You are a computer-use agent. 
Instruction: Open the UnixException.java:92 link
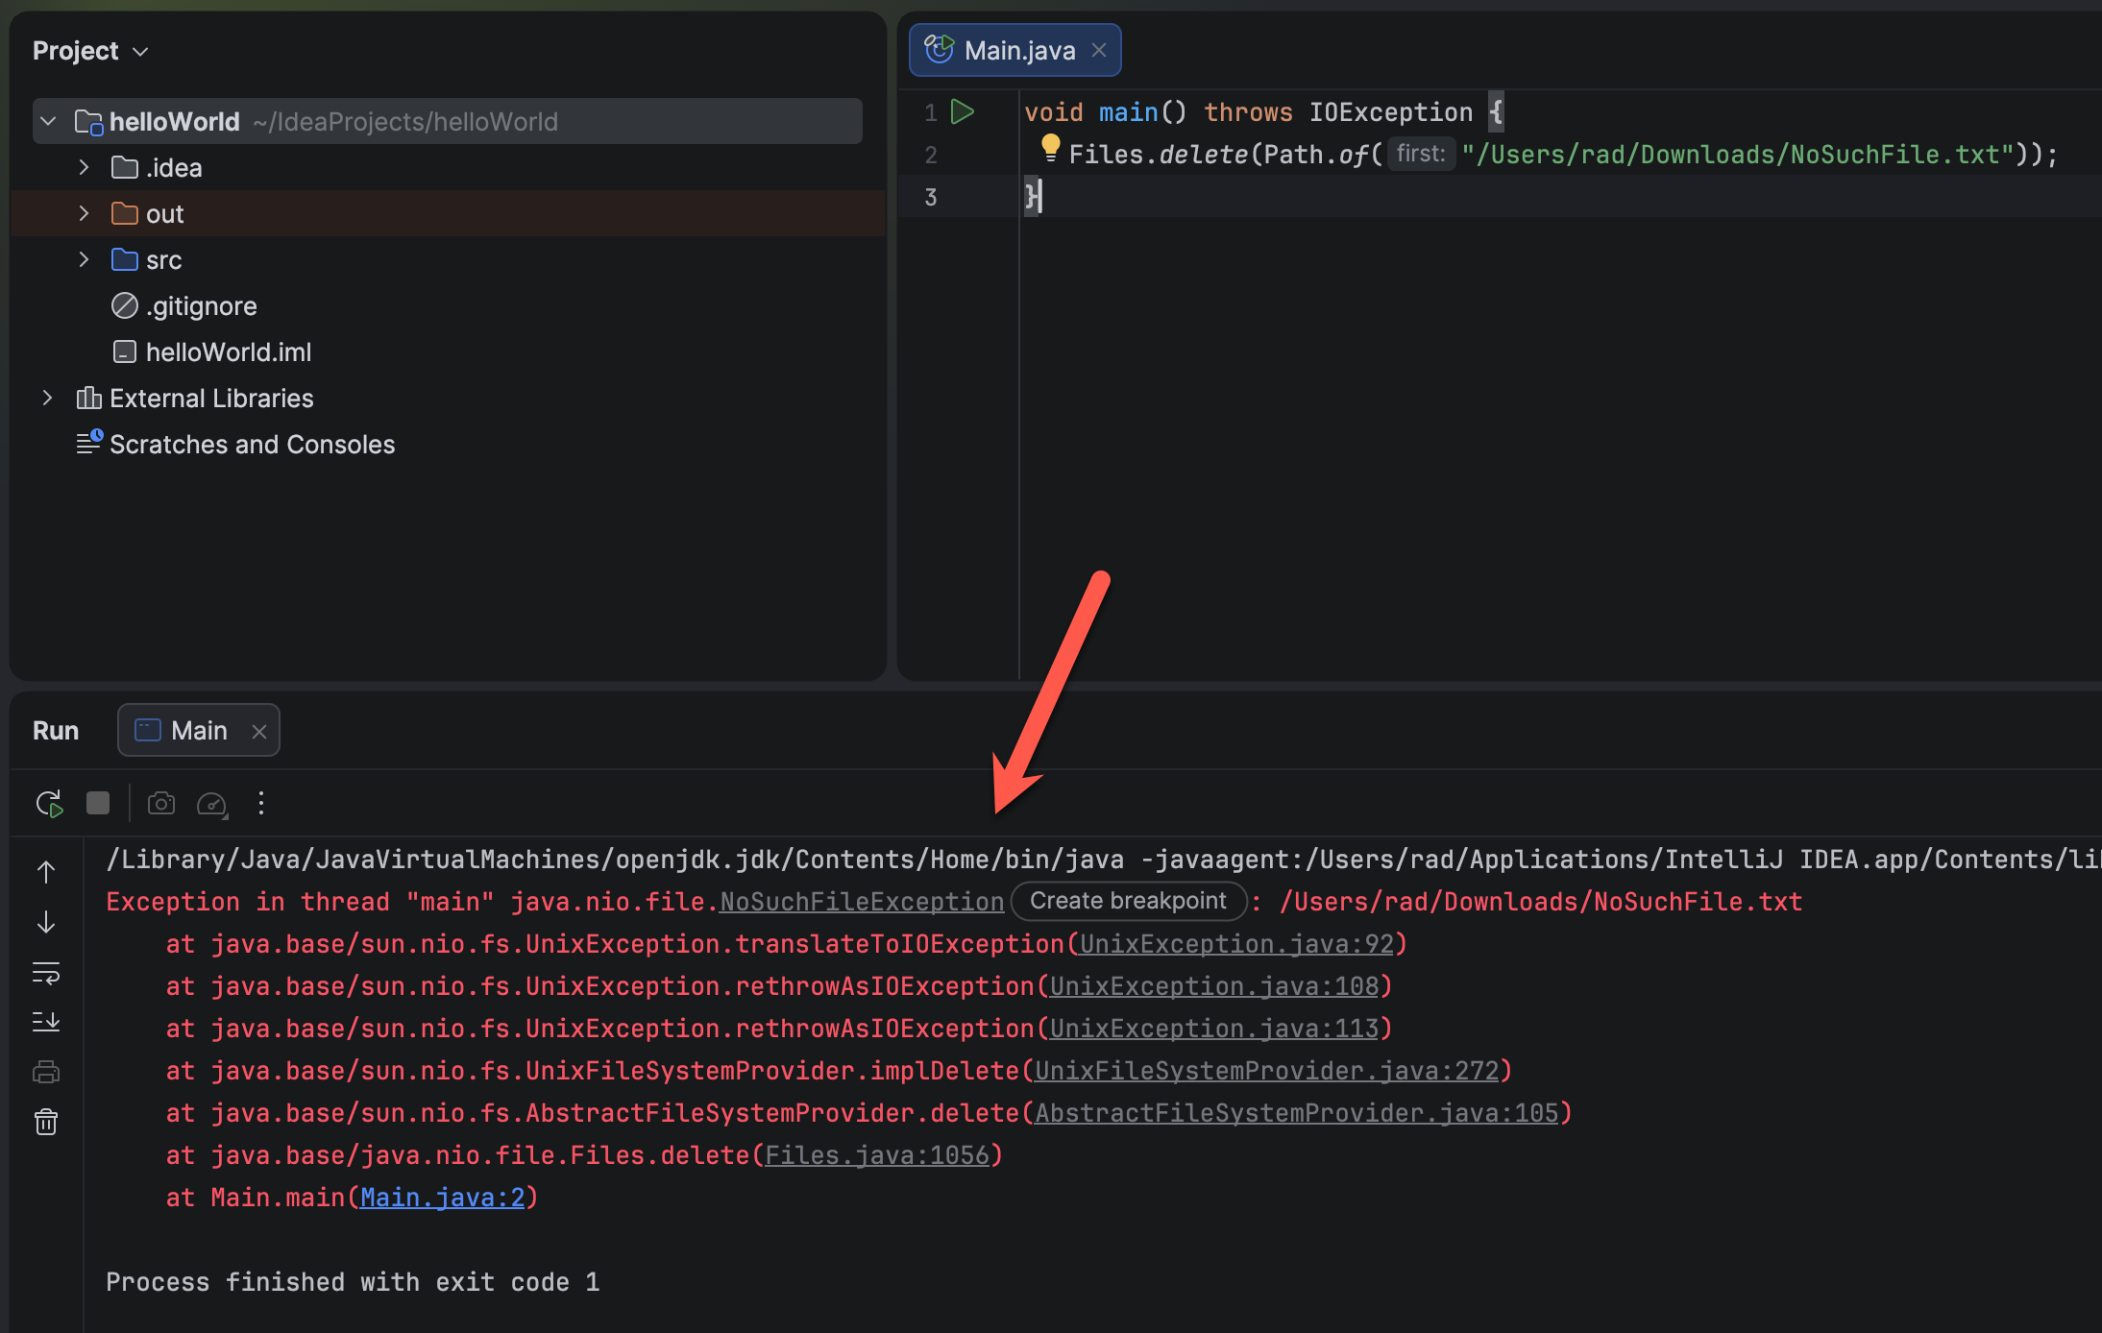pos(1236,944)
